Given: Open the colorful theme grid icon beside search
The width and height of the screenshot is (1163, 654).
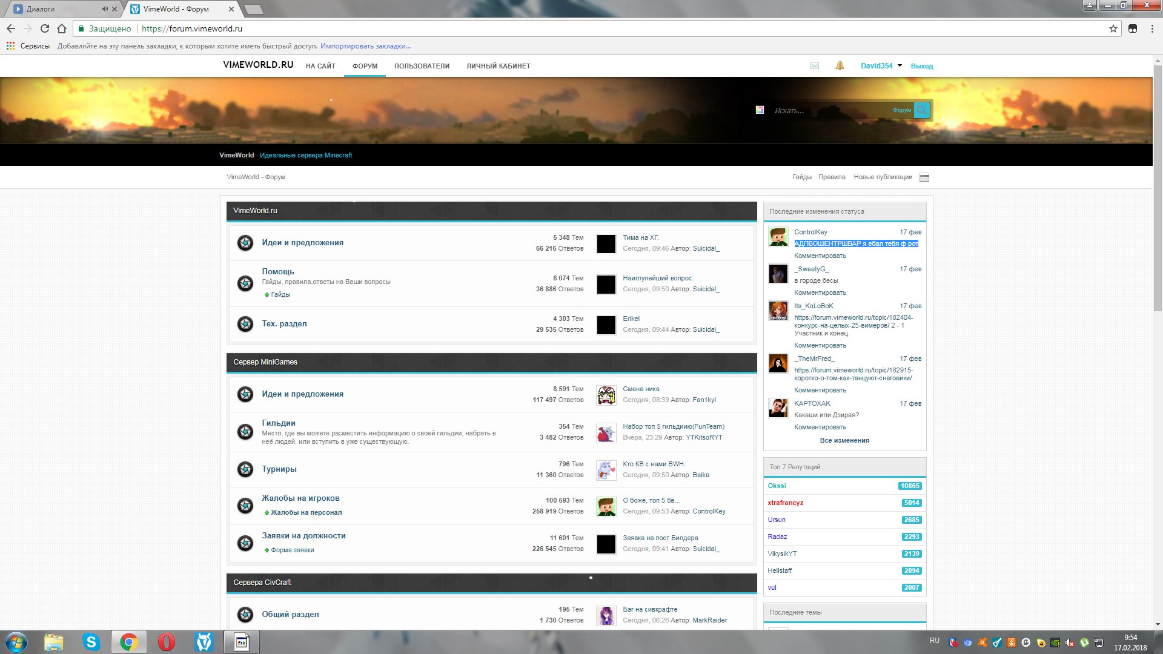Looking at the screenshot, I should 760,110.
